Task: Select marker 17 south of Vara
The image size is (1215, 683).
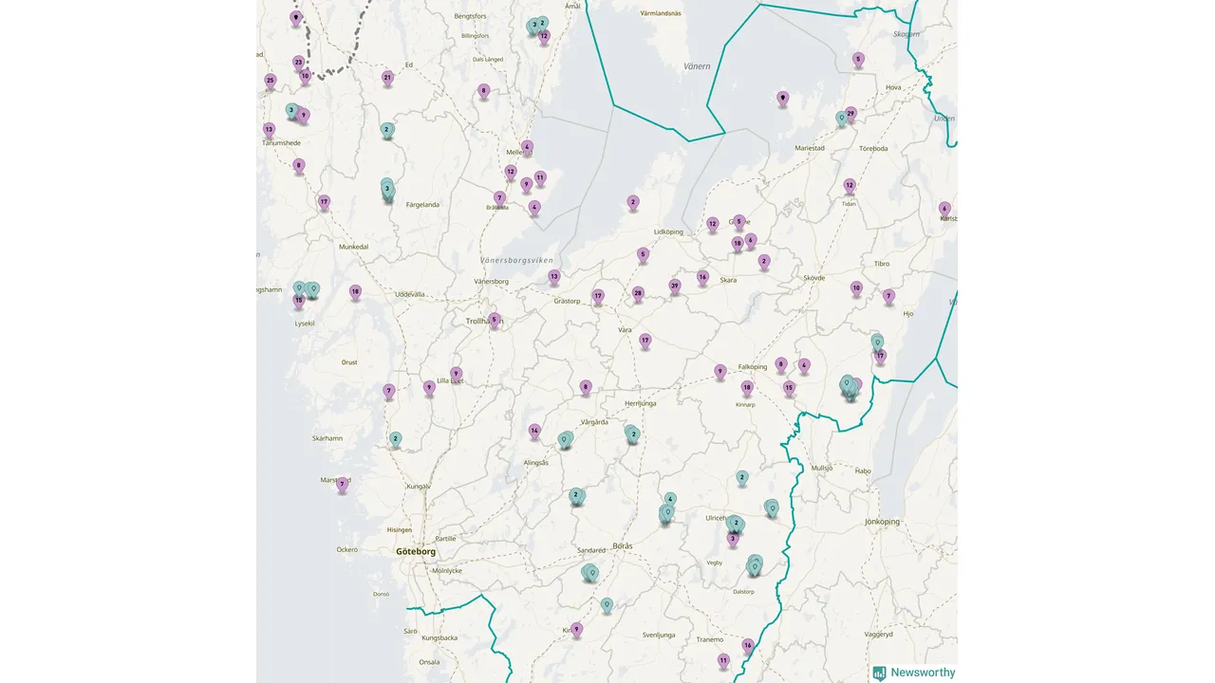Action: pyautogui.click(x=645, y=341)
